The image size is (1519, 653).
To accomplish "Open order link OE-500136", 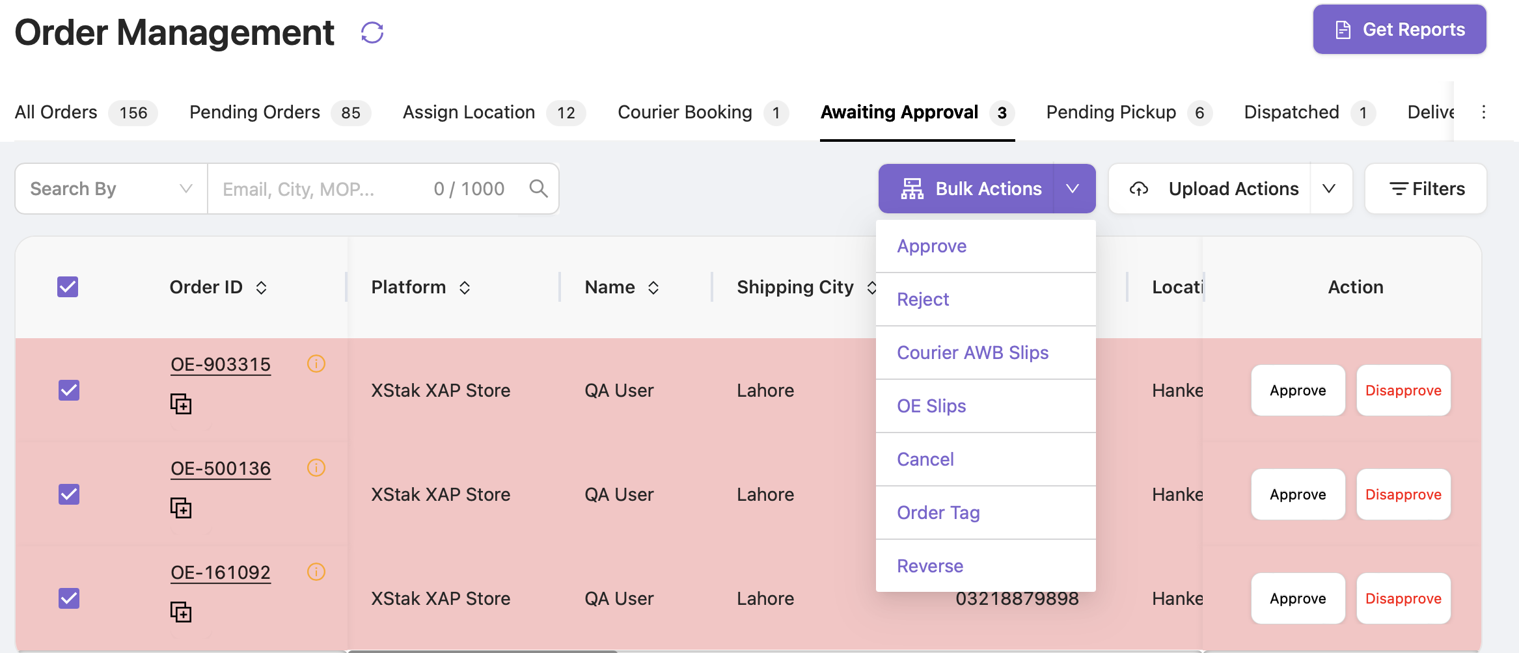I will 221,468.
